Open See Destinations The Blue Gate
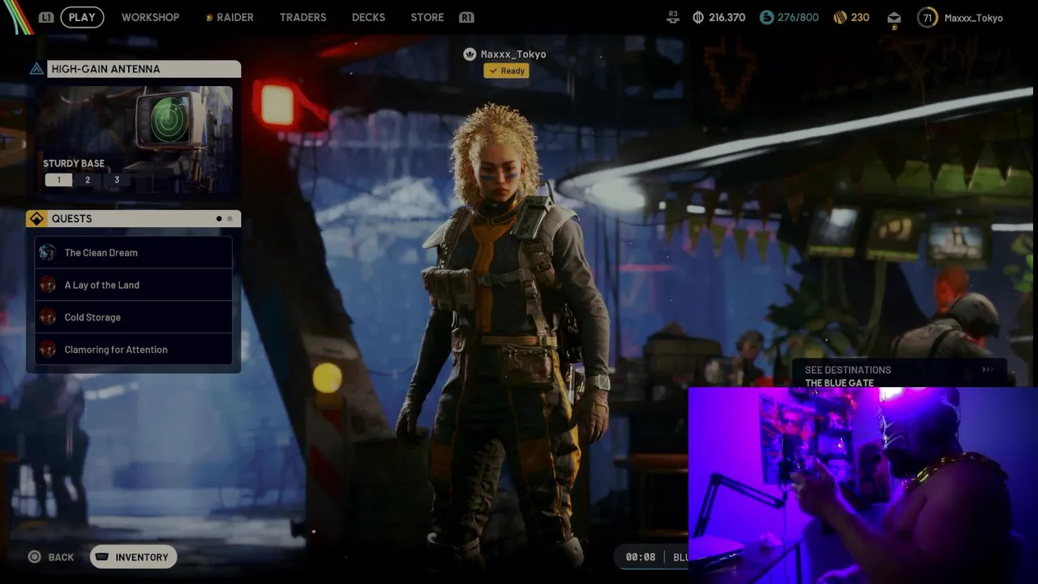 pos(899,374)
